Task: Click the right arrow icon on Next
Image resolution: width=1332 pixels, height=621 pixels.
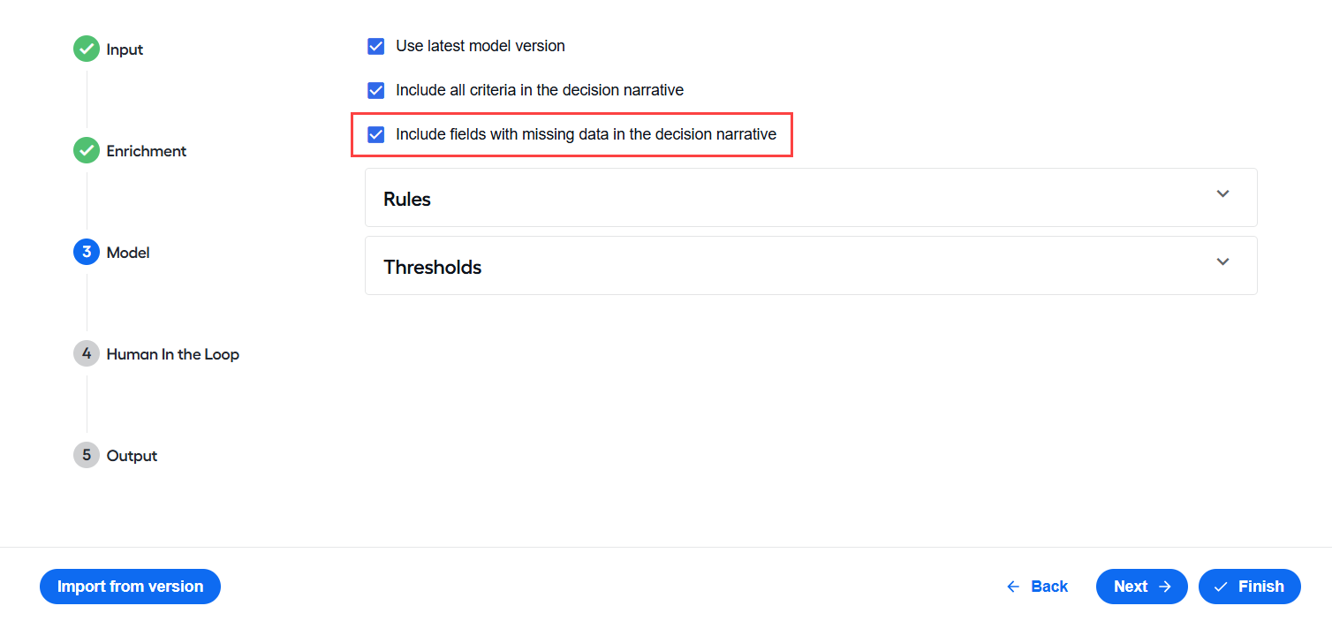Action: pos(1164,587)
